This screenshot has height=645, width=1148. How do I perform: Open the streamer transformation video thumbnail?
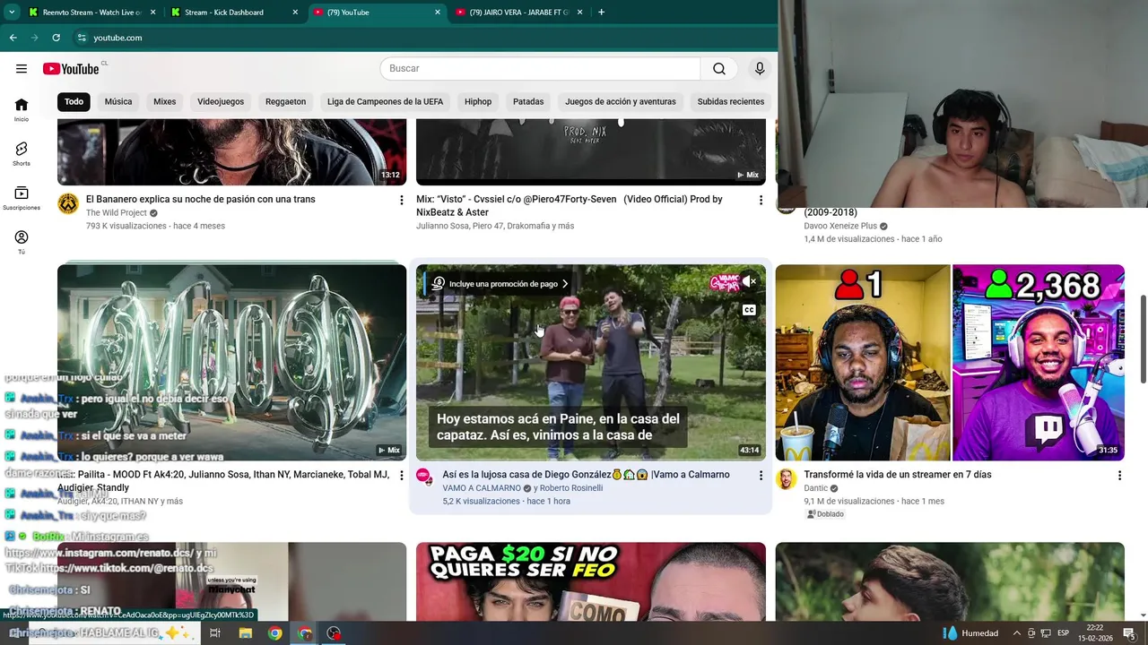[950, 363]
